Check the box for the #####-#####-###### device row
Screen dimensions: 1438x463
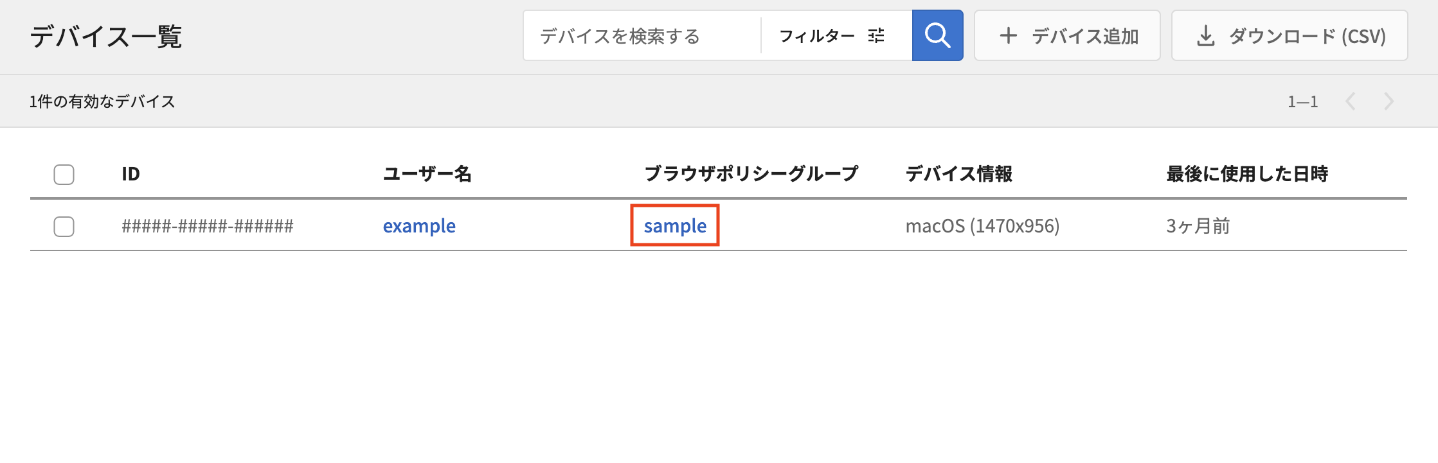tap(64, 226)
